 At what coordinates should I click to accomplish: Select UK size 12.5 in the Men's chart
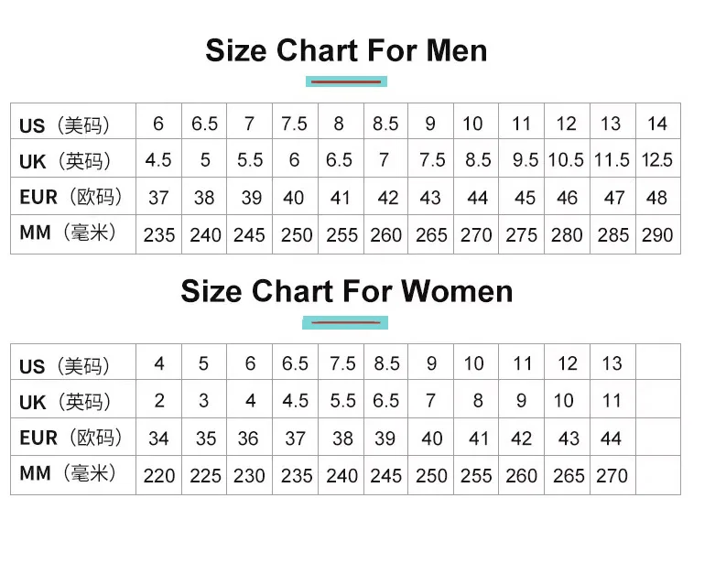click(x=657, y=160)
